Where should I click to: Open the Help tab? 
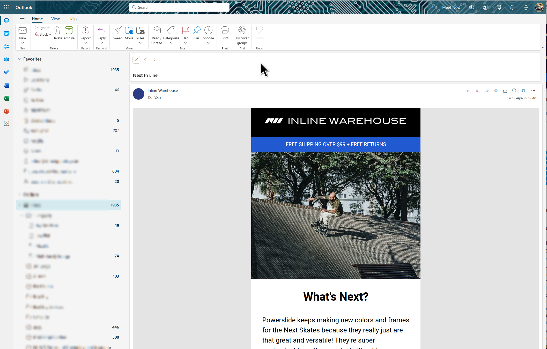(72, 19)
